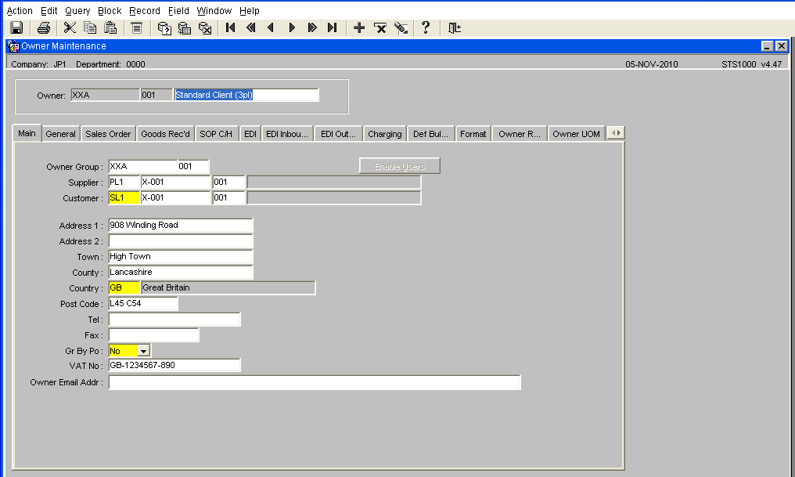Expand the Gr By Po dropdown arrow
This screenshot has height=477, width=795.
144,351
